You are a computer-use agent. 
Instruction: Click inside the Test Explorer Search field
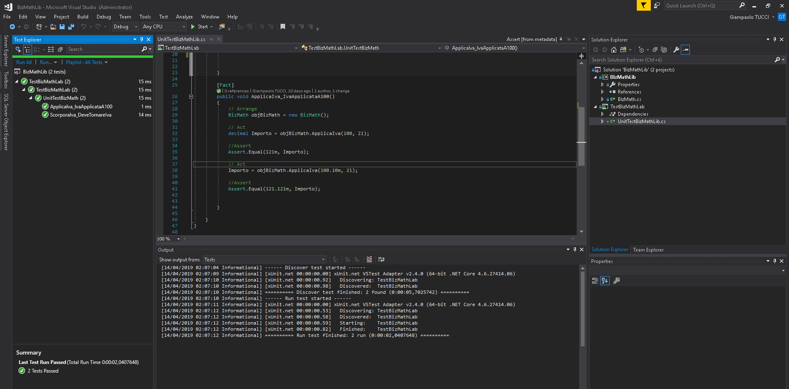(104, 49)
